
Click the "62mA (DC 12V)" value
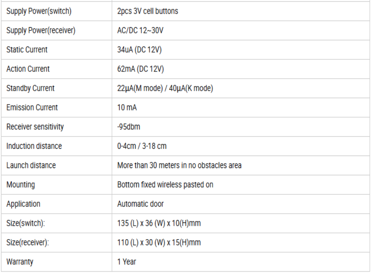point(141,69)
